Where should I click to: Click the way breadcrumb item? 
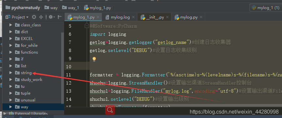[51, 8]
